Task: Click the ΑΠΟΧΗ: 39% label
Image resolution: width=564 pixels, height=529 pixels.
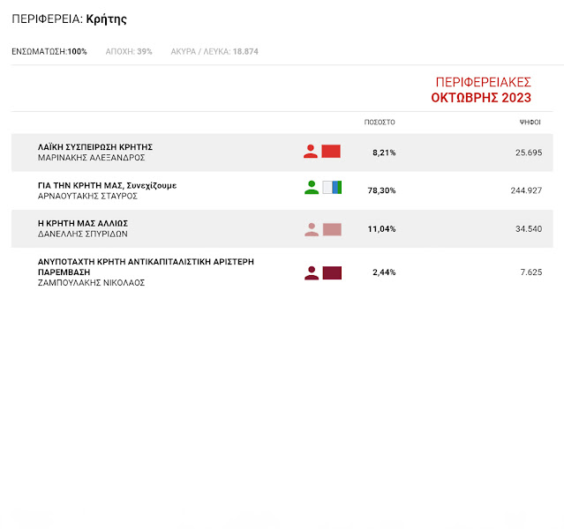Action: [x=129, y=52]
